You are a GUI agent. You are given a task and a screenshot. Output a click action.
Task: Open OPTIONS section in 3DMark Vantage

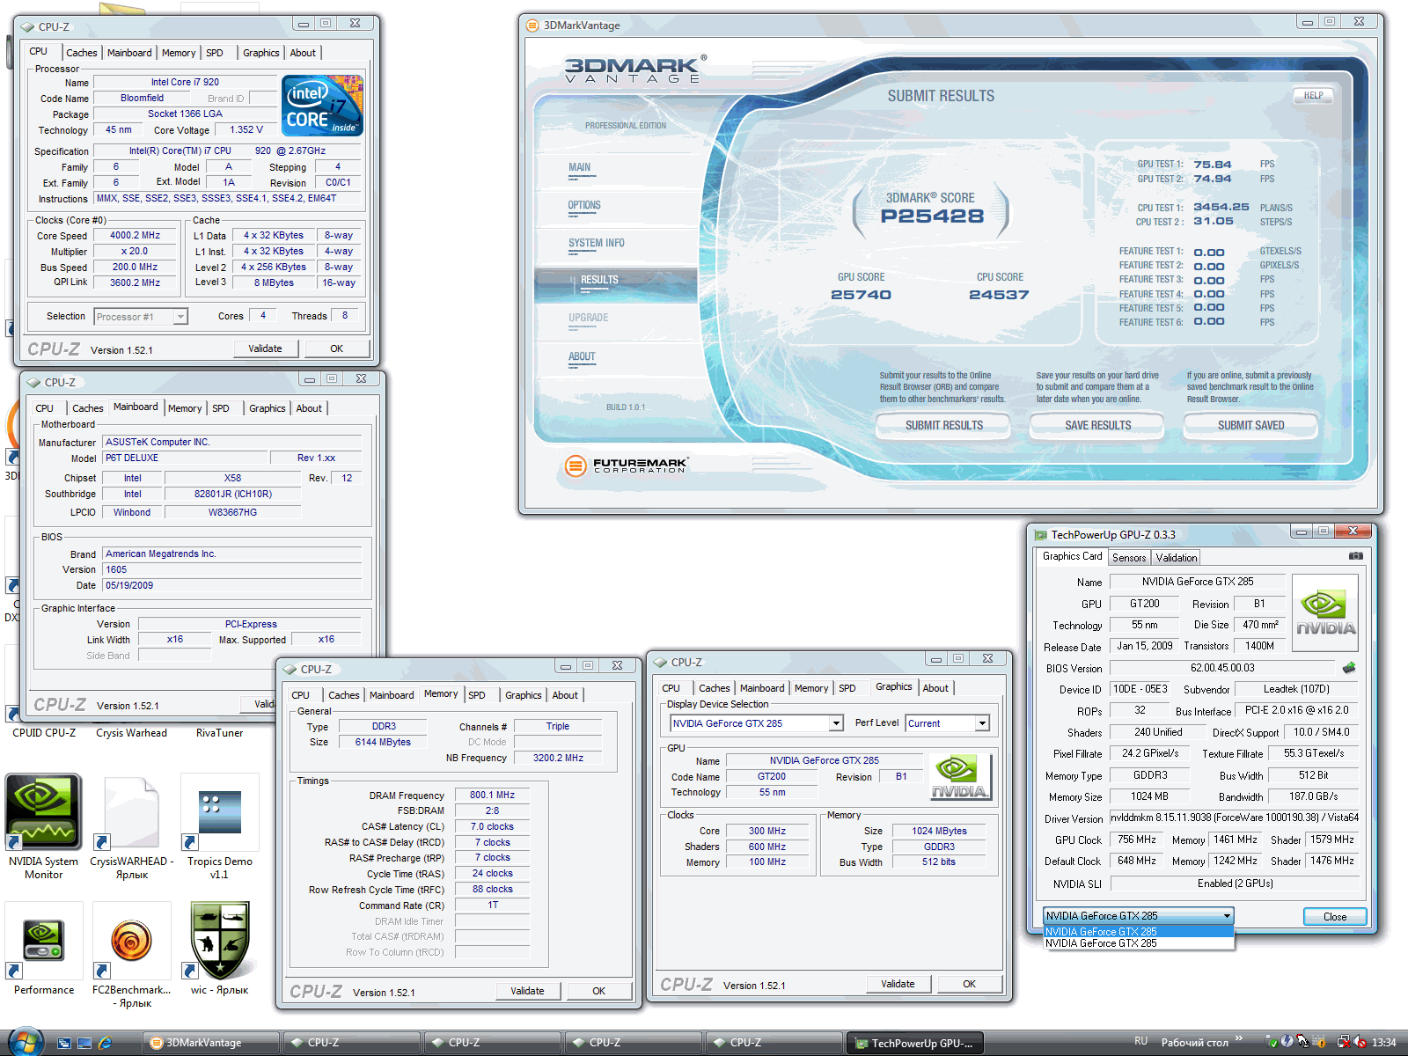pyautogui.click(x=584, y=205)
